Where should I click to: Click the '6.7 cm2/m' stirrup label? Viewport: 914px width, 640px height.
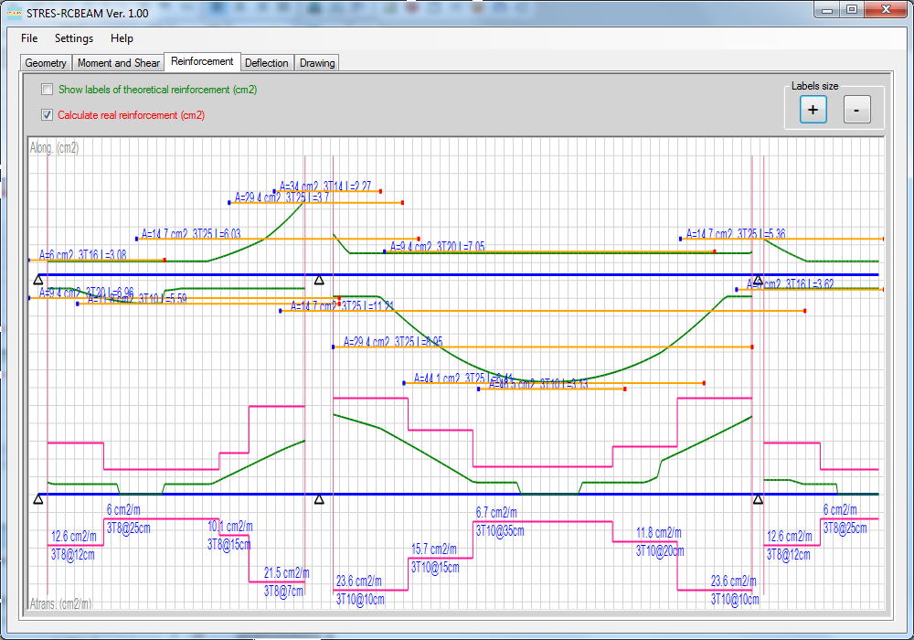pos(496,512)
